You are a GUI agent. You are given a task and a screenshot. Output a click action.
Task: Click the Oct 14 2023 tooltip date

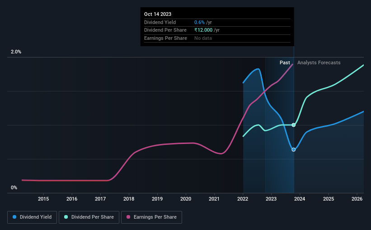pos(158,14)
